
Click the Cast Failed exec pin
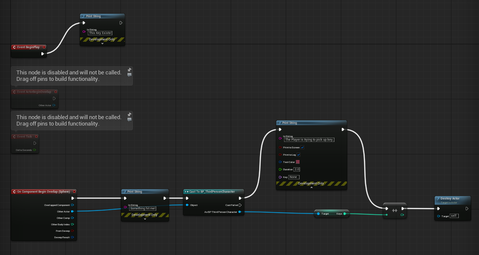240,205
